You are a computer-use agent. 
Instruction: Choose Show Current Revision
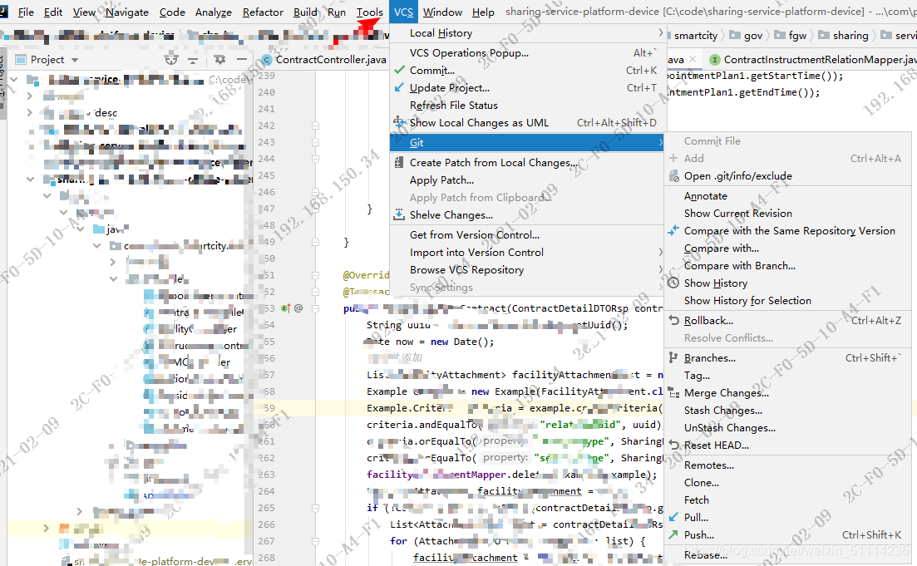tap(790, 214)
